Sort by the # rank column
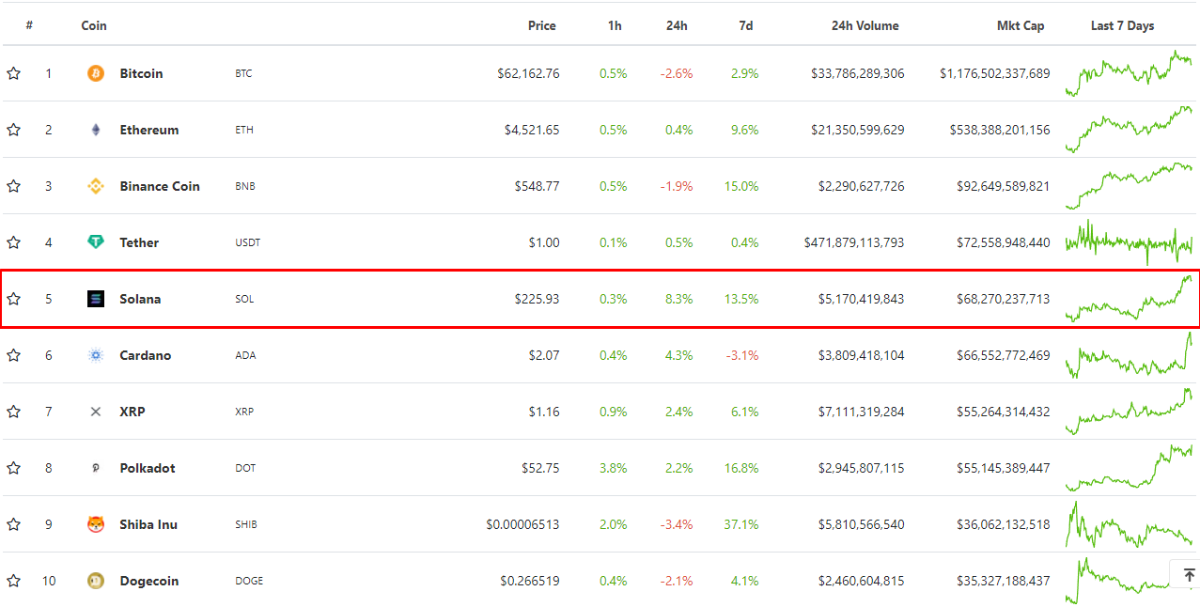The width and height of the screenshot is (1200, 607). [29, 25]
